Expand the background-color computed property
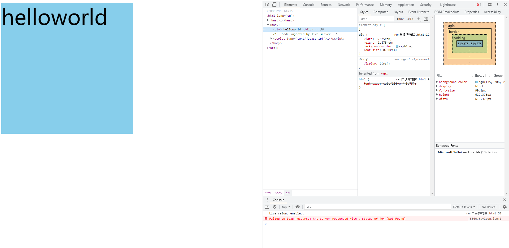 click(x=437, y=82)
